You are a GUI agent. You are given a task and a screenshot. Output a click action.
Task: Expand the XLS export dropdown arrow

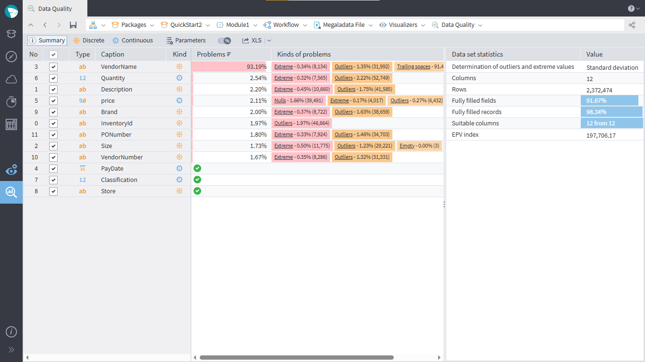click(x=268, y=40)
